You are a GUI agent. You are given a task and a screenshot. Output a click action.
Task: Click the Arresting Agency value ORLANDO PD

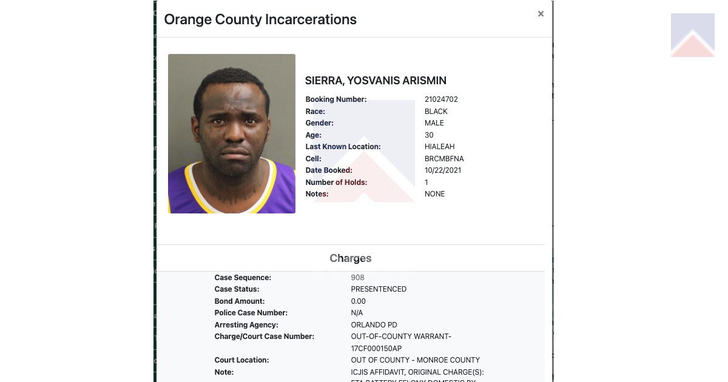point(374,325)
